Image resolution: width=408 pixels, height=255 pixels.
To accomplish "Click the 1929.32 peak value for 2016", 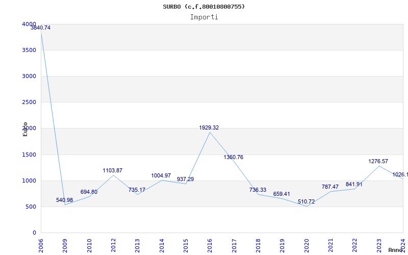I will (x=209, y=128).
